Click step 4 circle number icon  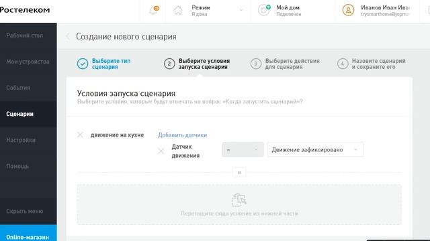pyautogui.click(x=343, y=64)
